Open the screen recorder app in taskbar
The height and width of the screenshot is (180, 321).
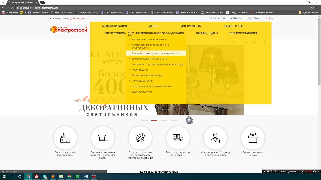[94, 177]
